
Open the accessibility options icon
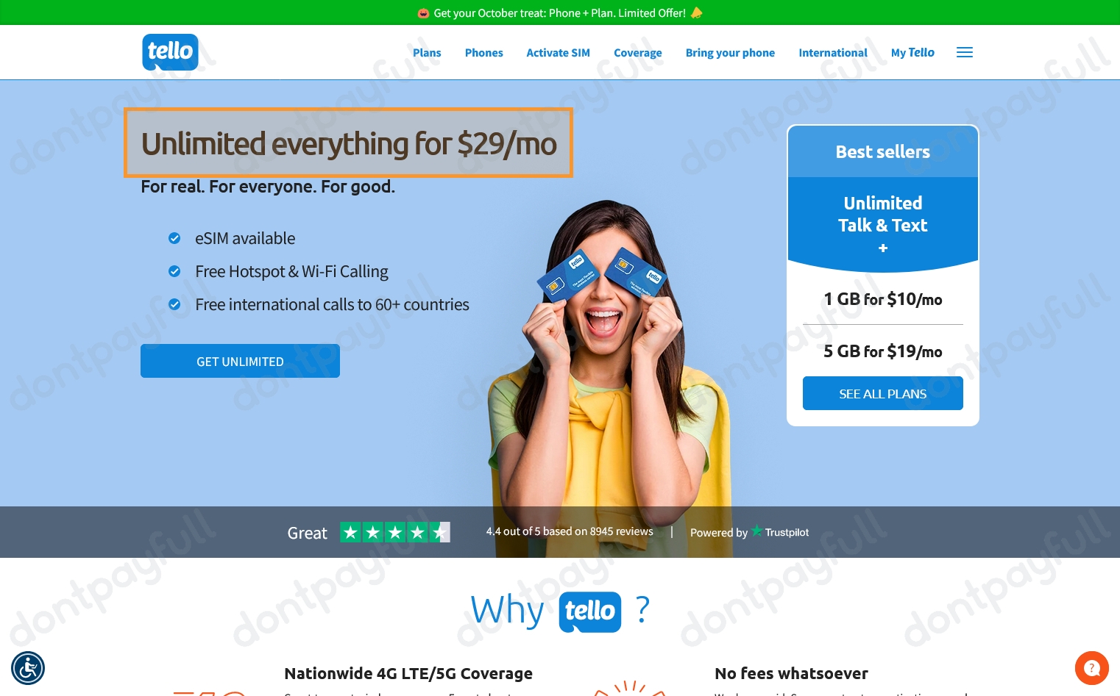point(28,668)
